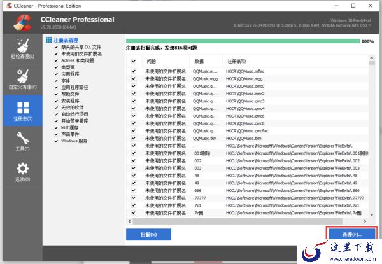Uncheck the HKCR\QQMusic.qmcflac row checkbox
The image size is (382, 264).
click(x=134, y=131)
